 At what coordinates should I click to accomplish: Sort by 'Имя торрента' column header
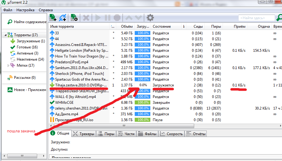click(x=79, y=26)
